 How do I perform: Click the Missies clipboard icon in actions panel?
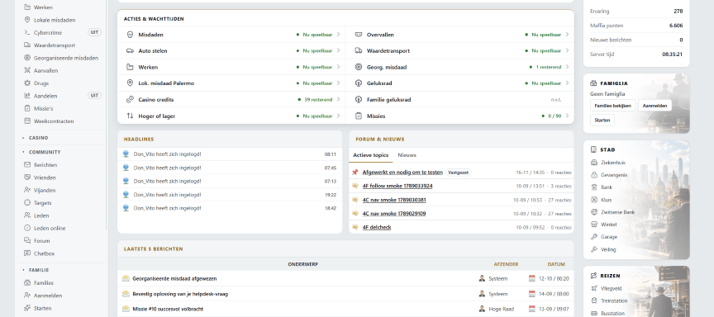pyautogui.click(x=359, y=116)
